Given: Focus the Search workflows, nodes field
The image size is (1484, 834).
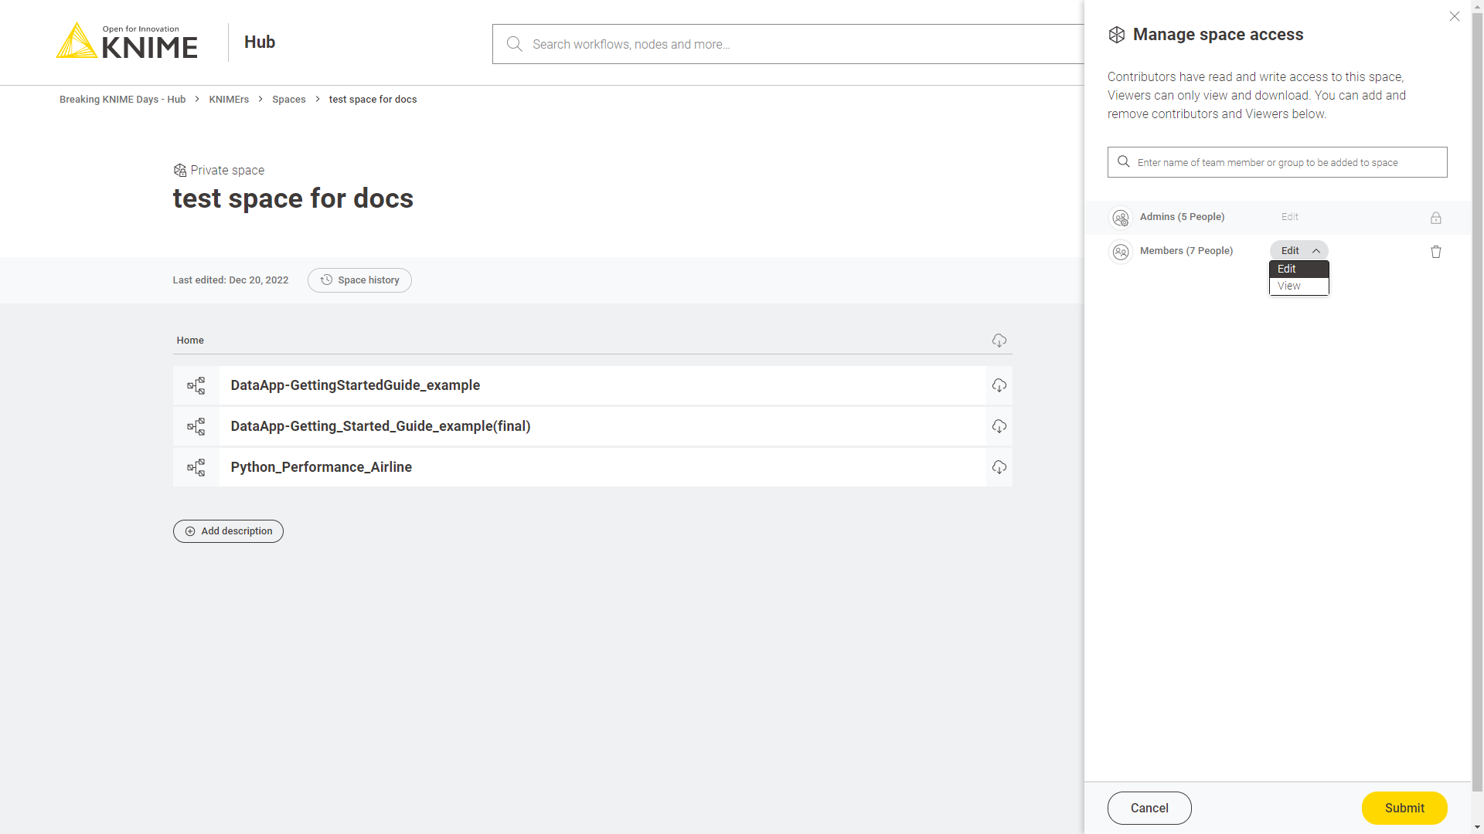Looking at the screenshot, I should click(x=788, y=44).
